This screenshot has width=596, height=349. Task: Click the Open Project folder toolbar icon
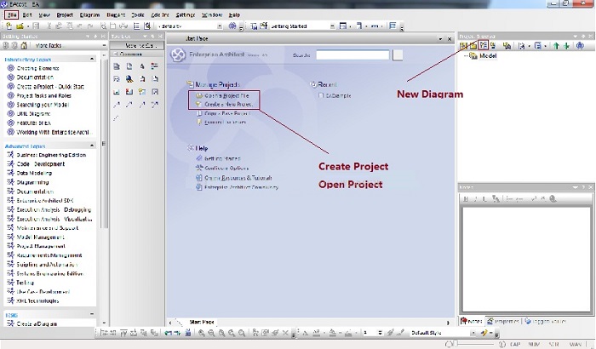pos(20,26)
